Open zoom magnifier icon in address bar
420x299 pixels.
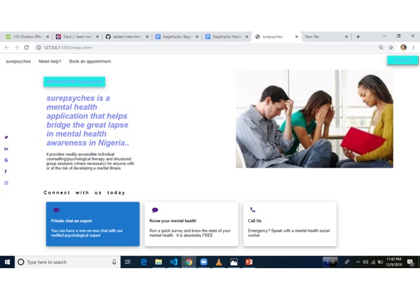(x=381, y=47)
